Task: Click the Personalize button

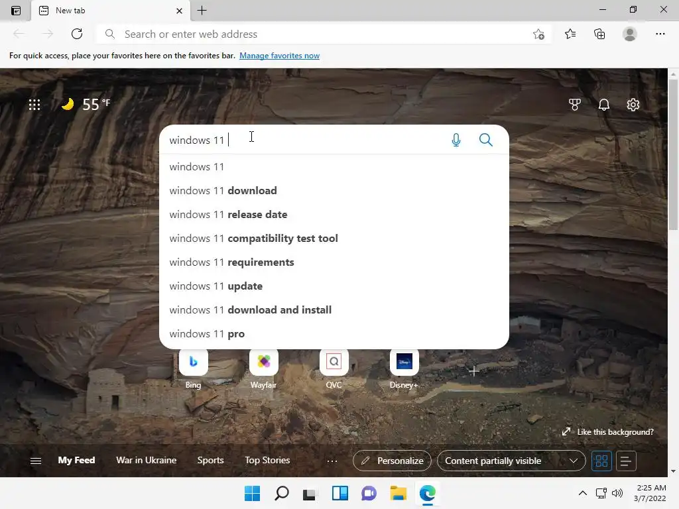Action: [392, 461]
